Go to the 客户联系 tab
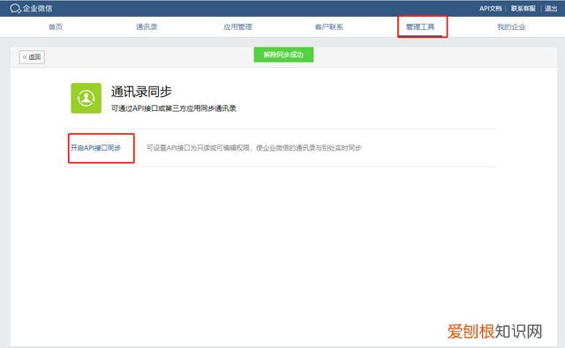Screen dimensions: 565x348 (x=329, y=27)
